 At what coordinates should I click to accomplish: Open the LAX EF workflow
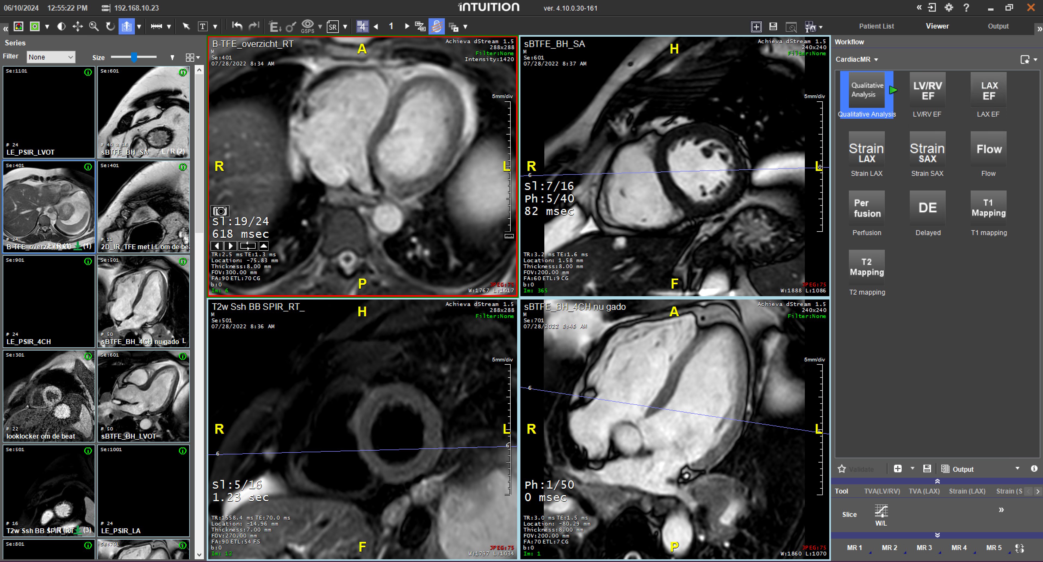988,95
